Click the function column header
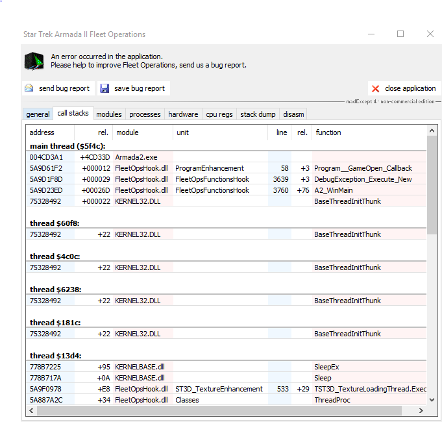Image resolution: width=442 pixels, height=422 pixels. [369, 132]
